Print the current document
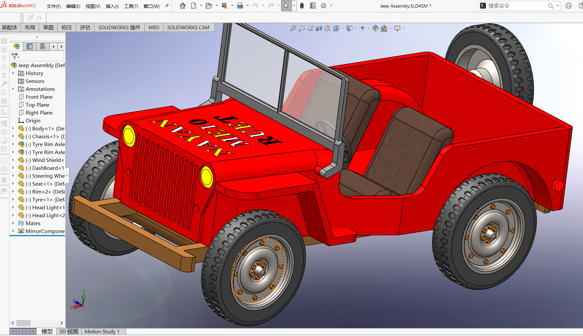The height and width of the screenshot is (336, 583). [240, 6]
